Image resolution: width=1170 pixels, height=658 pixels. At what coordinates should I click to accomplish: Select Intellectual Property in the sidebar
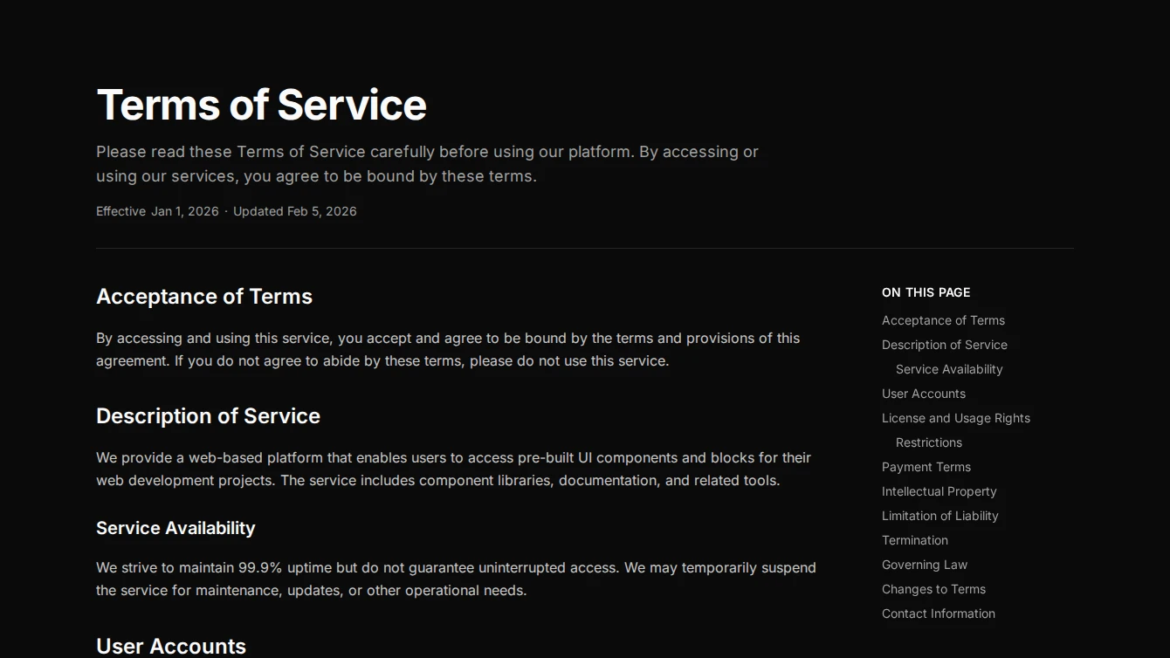[x=939, y=491]
